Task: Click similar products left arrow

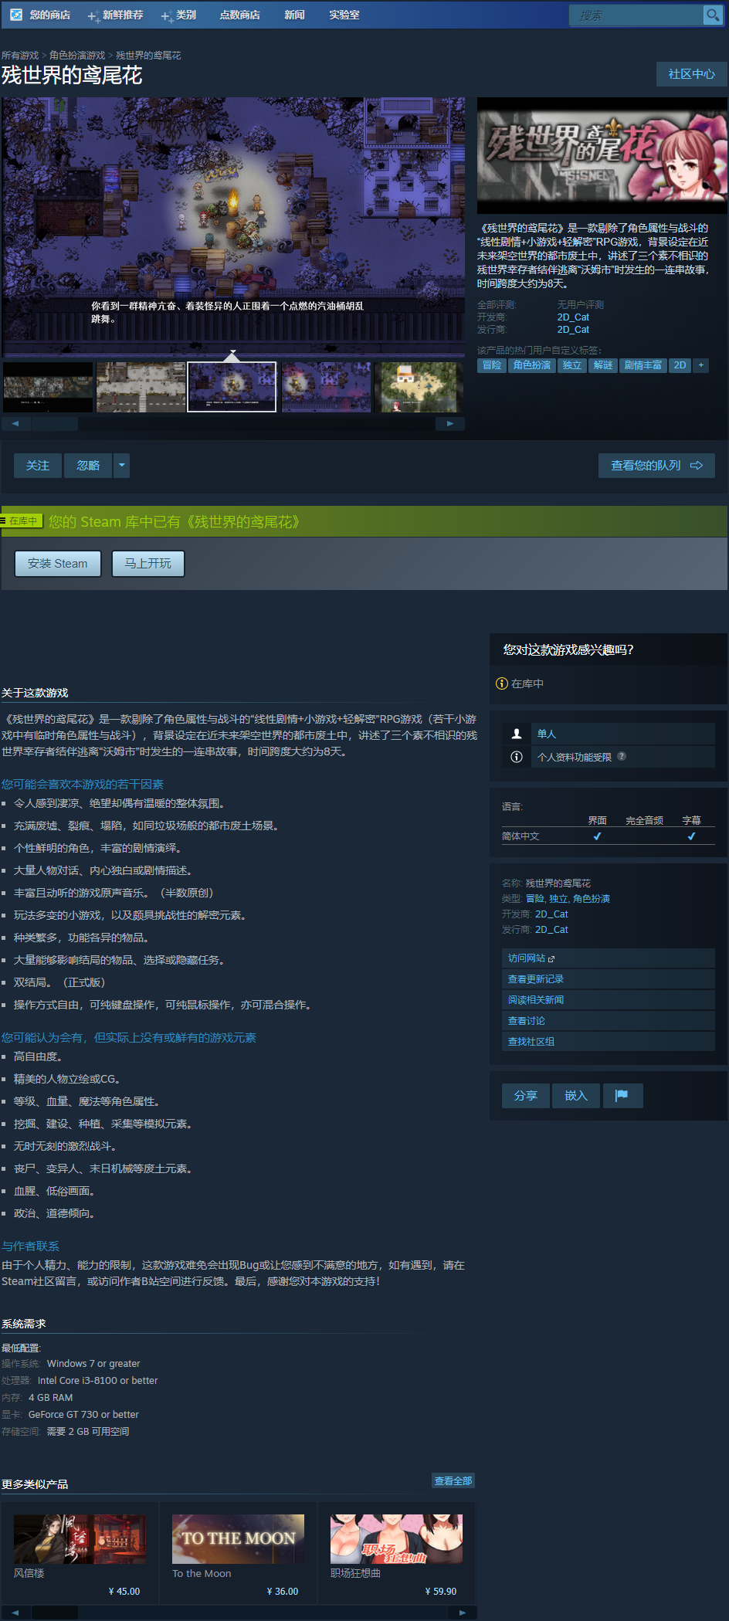Action: click(15, 1613)
